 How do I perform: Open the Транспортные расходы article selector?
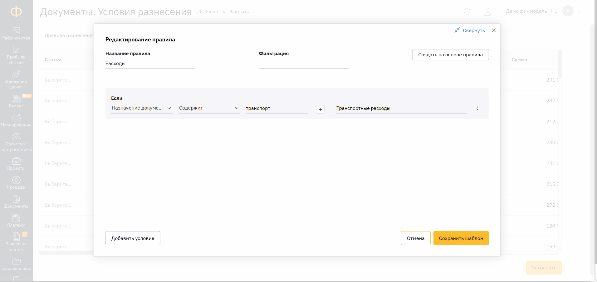(x=401, y=108)
